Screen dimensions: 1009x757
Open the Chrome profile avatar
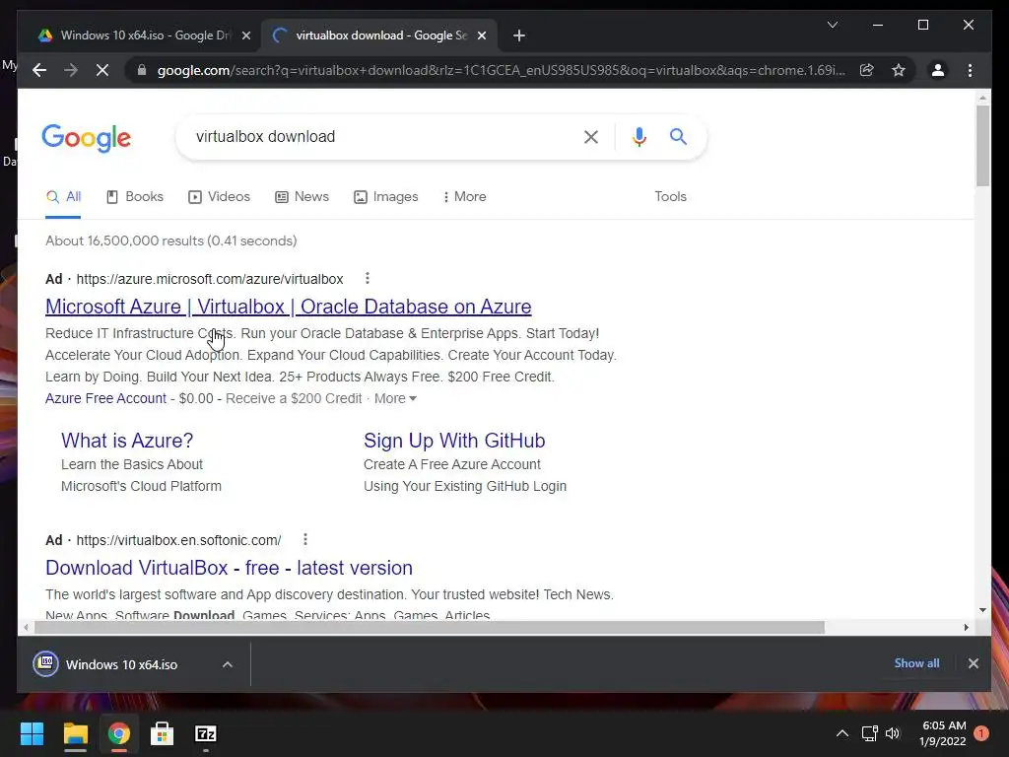coord(938,70)
